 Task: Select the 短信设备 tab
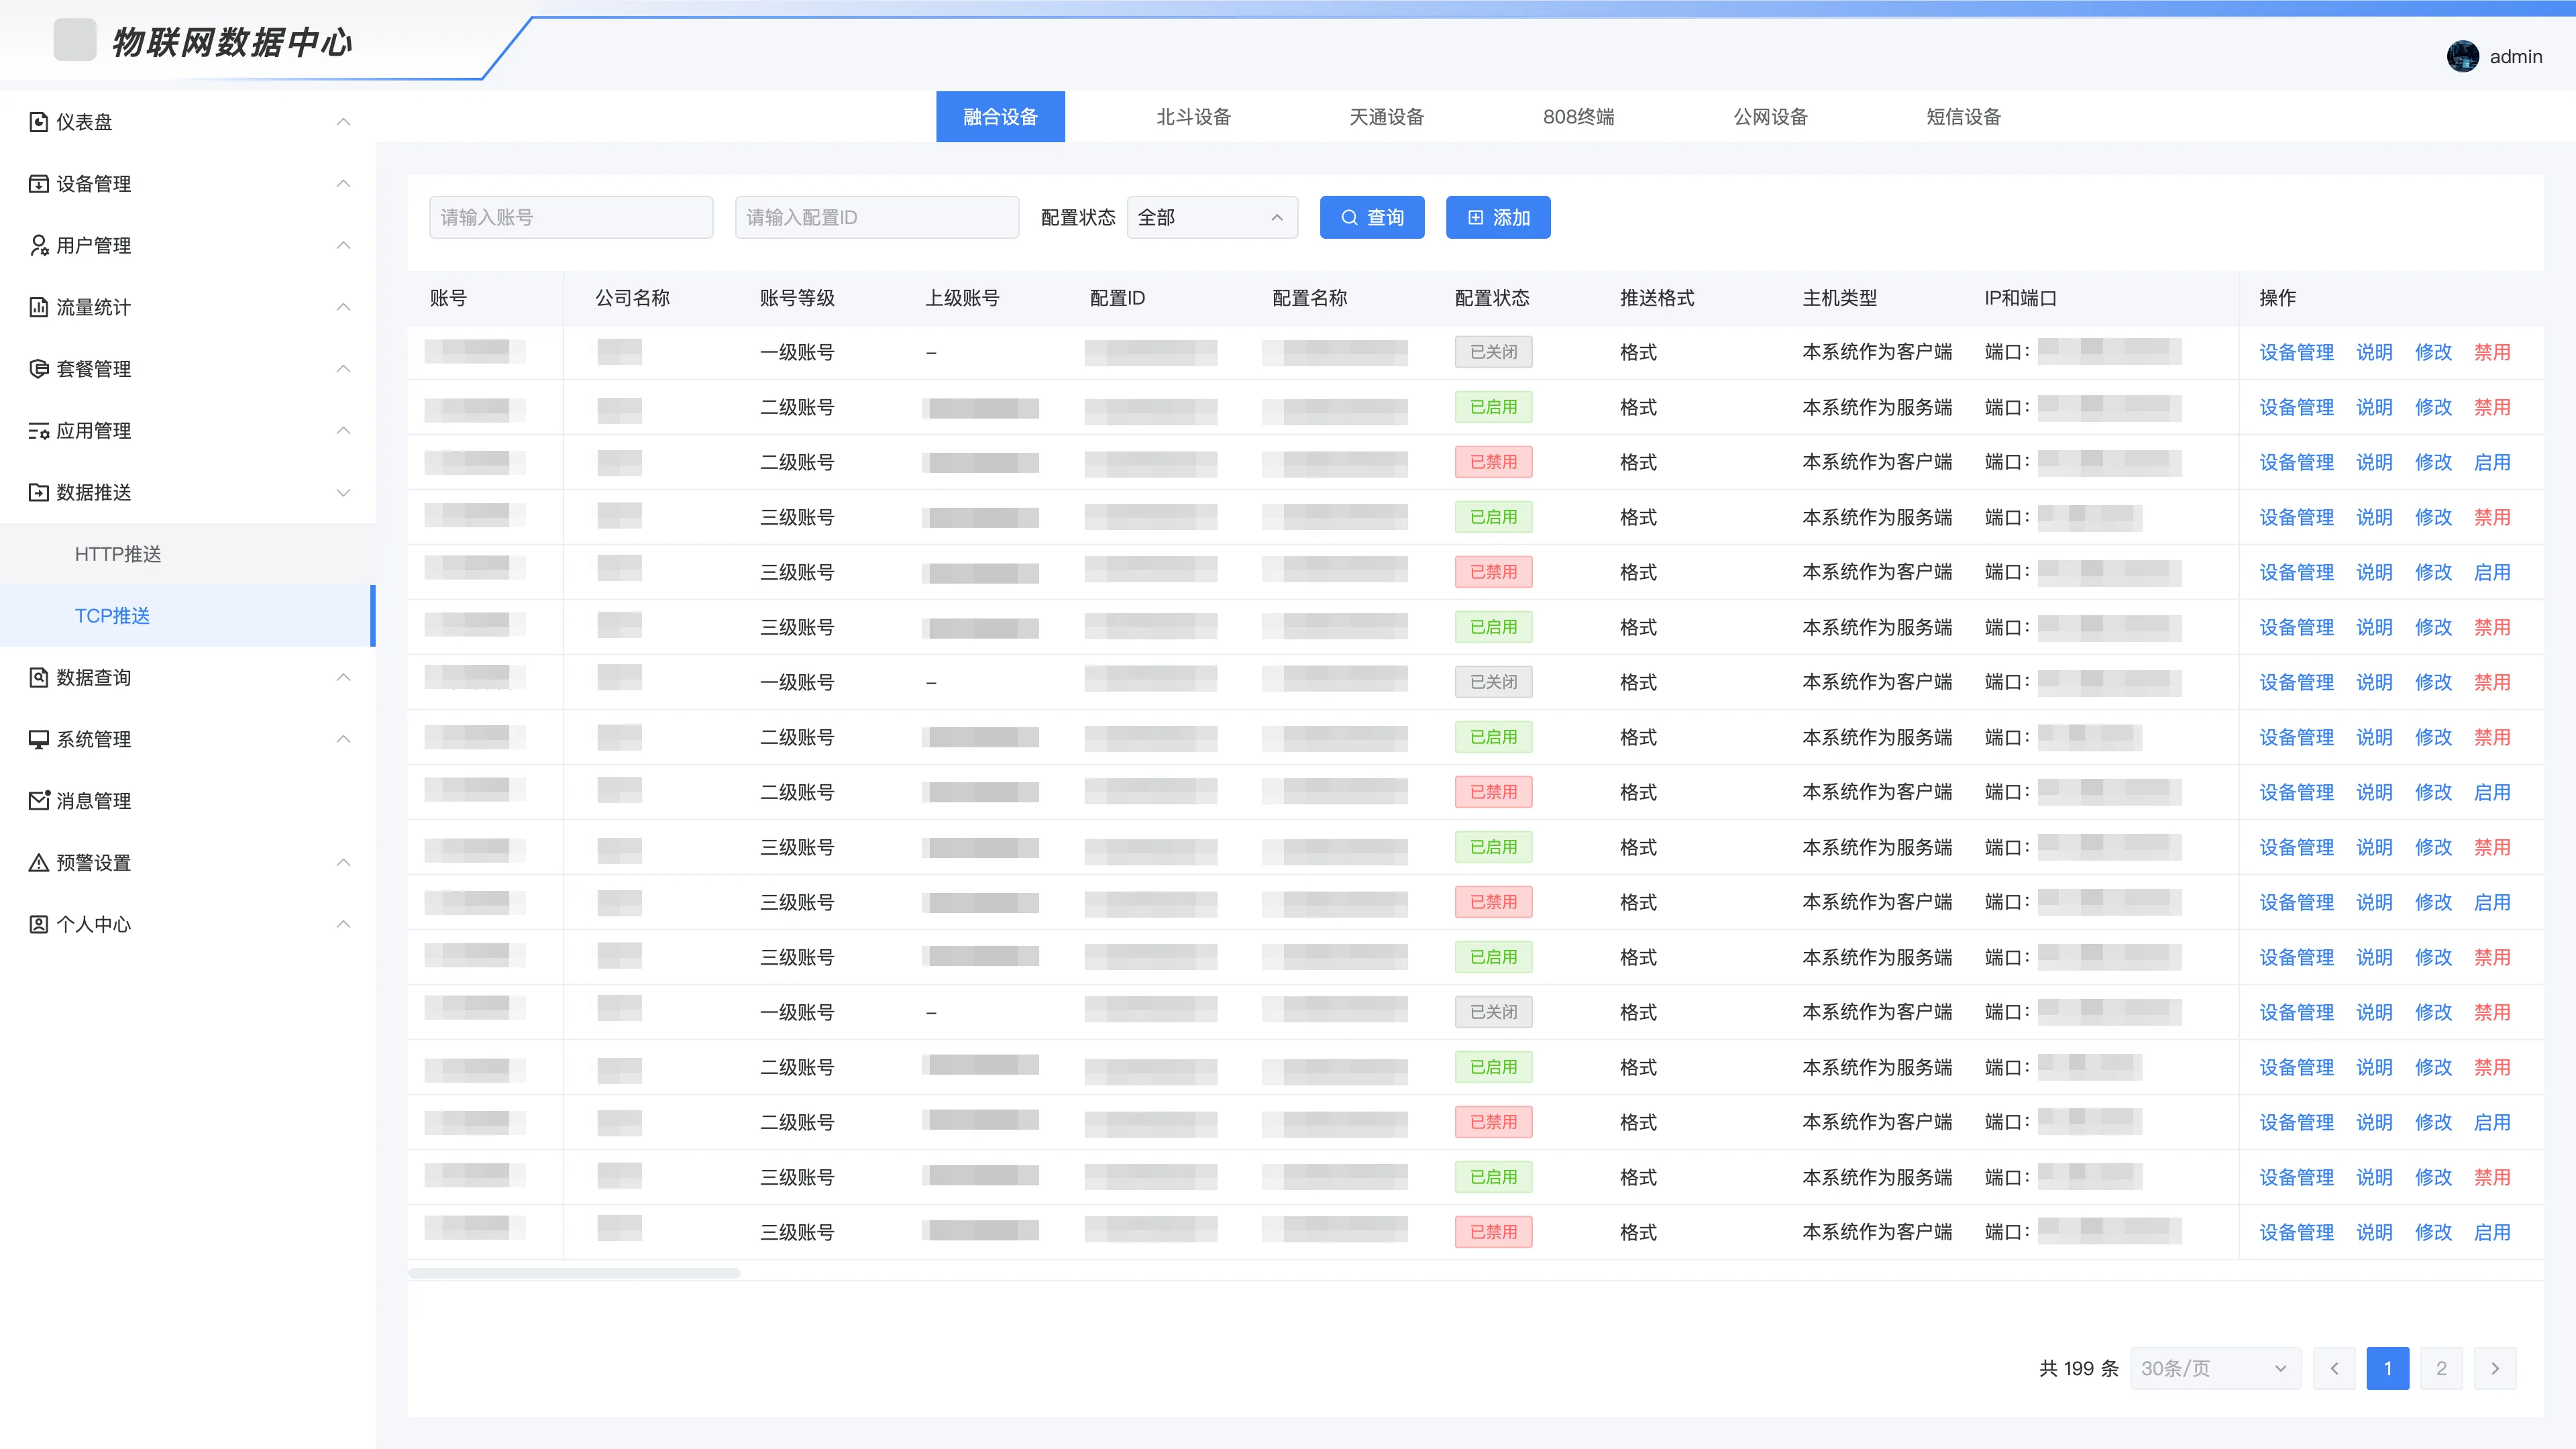(1964, 117)
